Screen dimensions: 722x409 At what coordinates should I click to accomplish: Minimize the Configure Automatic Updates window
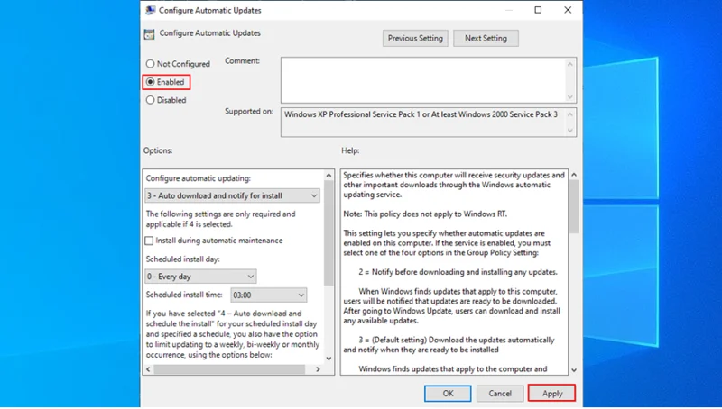509,10
